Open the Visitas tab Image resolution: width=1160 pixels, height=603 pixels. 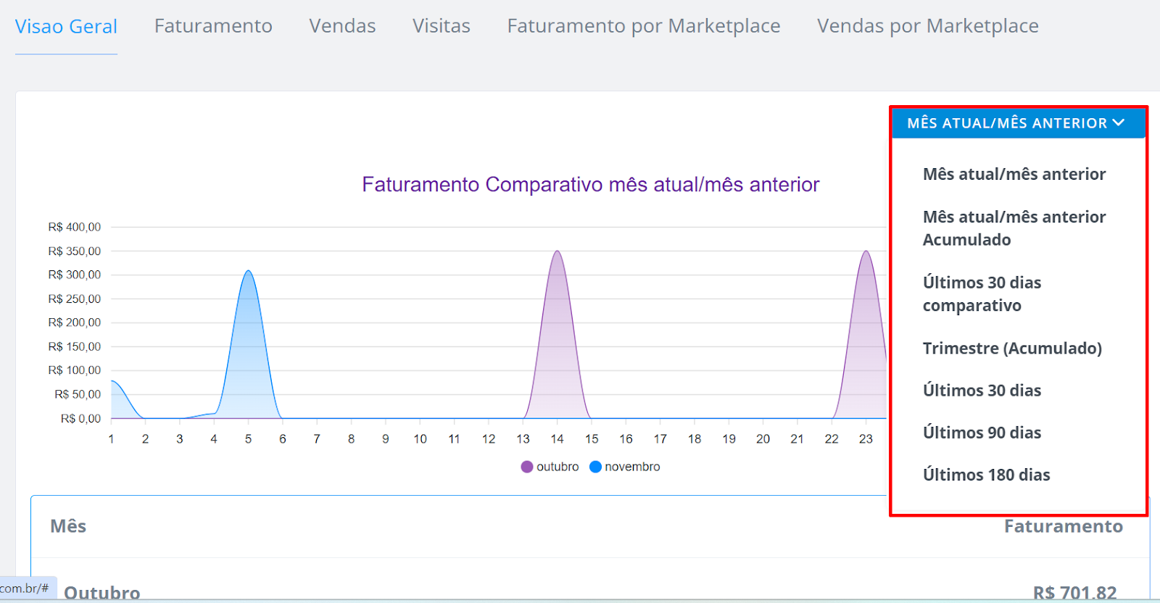click(442, 26)
